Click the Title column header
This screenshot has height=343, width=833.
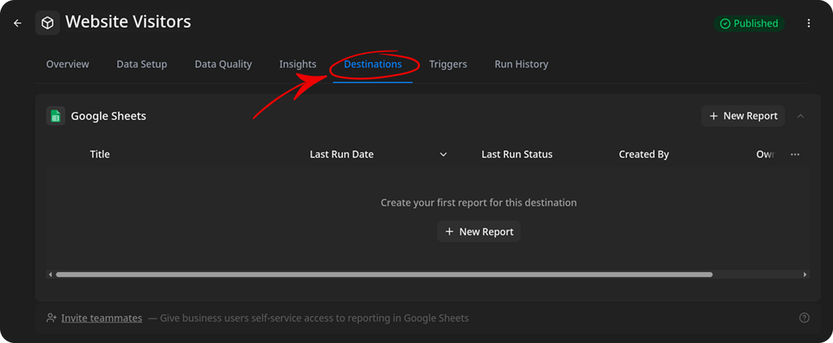(x=100, y=154)
